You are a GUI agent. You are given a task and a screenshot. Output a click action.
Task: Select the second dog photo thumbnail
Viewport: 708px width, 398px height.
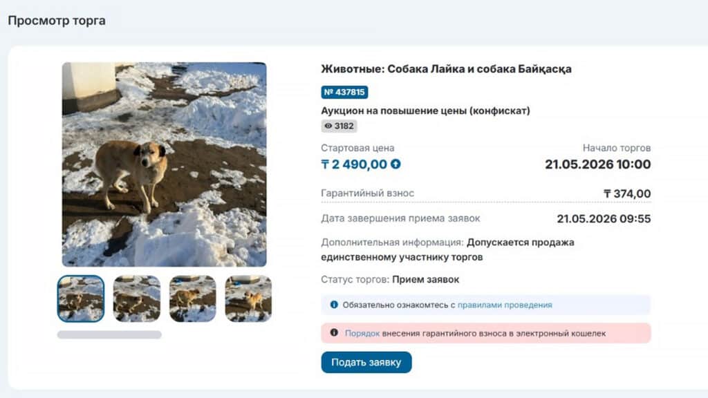137,298
